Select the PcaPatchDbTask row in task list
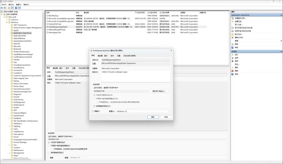 126,24
